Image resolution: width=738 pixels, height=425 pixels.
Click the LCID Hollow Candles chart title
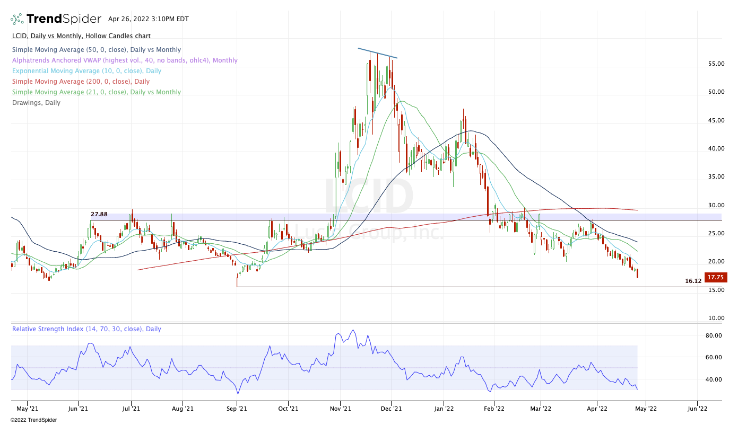click(81, 36)
